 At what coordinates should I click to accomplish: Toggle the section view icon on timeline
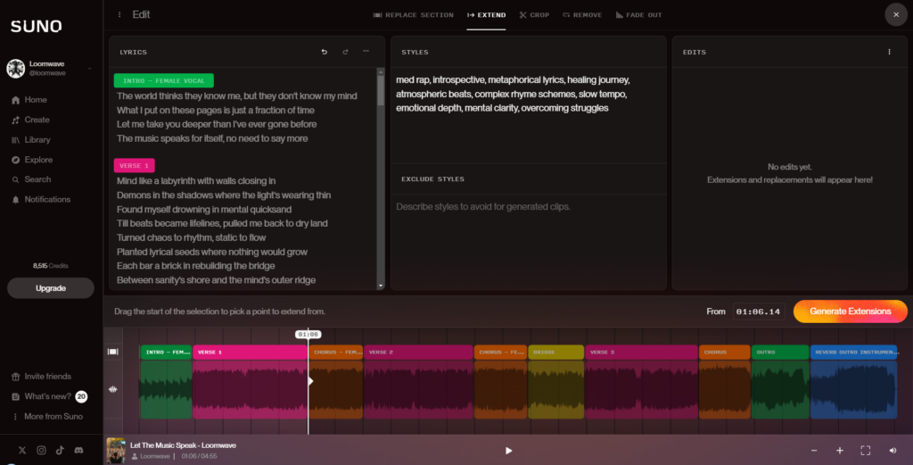tap(113, 352)
